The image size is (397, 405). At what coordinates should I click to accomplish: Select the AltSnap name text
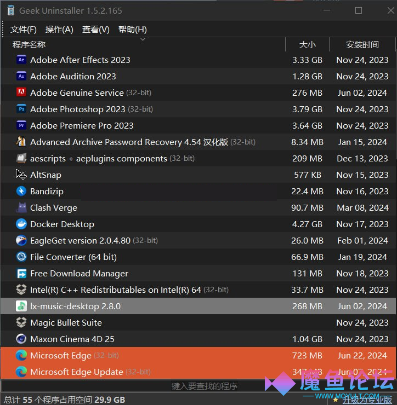click(x=46, y=175)
